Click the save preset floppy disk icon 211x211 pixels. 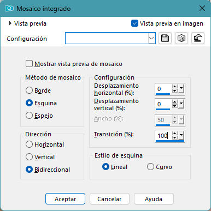click(x=165, y=38)
